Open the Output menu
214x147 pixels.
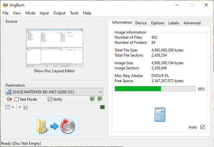[59, 13]
